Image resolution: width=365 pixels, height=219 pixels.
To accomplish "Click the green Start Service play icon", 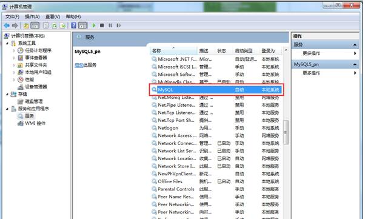I will [x=94, y=25].
